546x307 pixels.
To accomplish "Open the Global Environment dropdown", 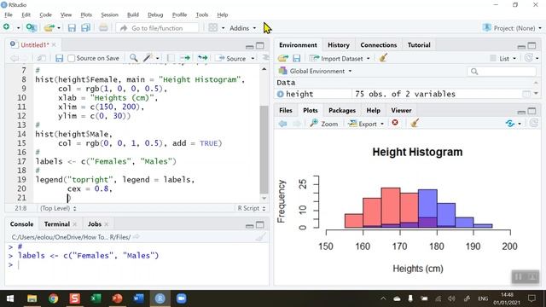I will [315, 71].
